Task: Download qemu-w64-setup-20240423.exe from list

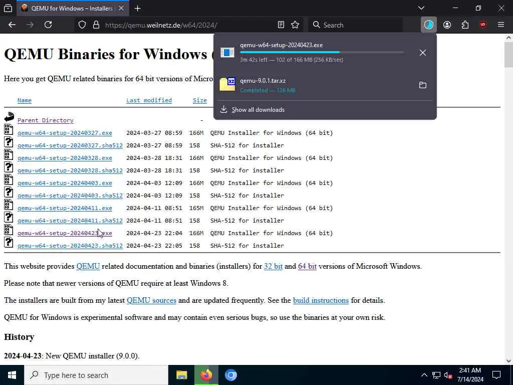Action: (x=65, y=233)
